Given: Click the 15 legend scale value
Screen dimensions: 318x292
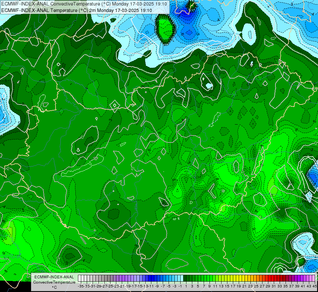Looking at the screenshot, I should pos(227,286).
